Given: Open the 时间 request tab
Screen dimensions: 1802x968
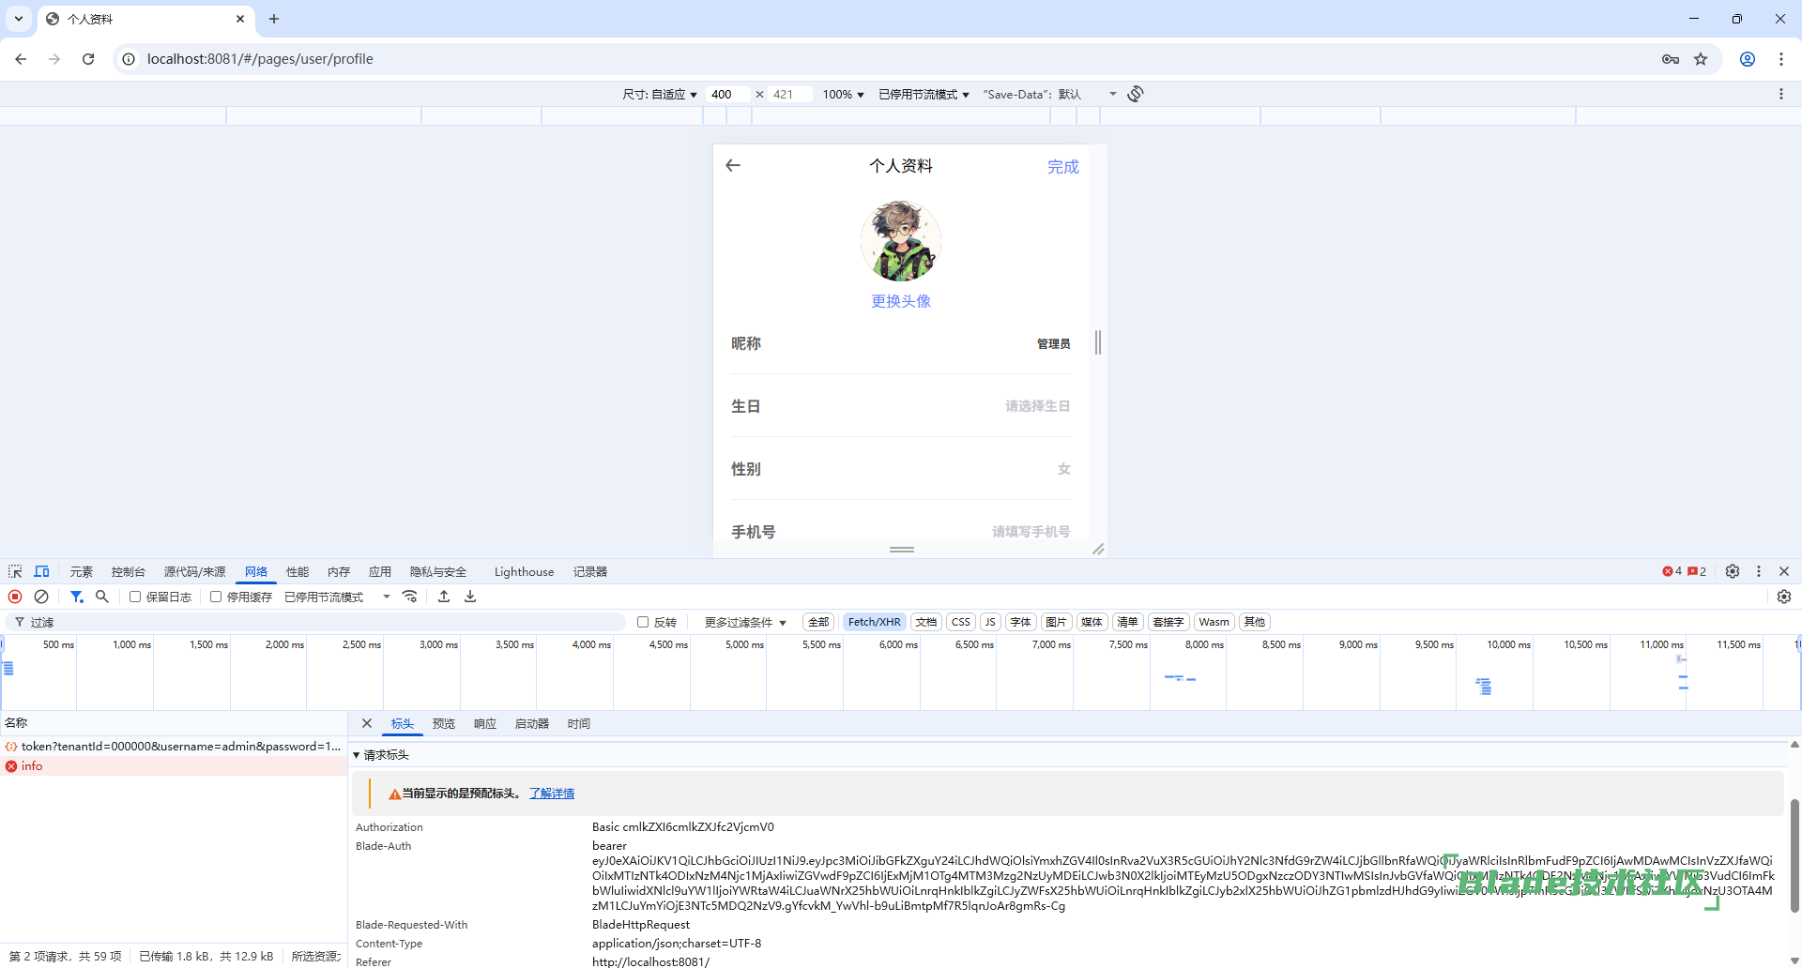Looking at the screenshot, I should point(579,723).
